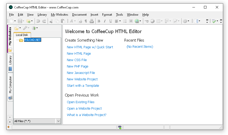
Task: Click Start with a Template link
Action: tap(83, 86)
